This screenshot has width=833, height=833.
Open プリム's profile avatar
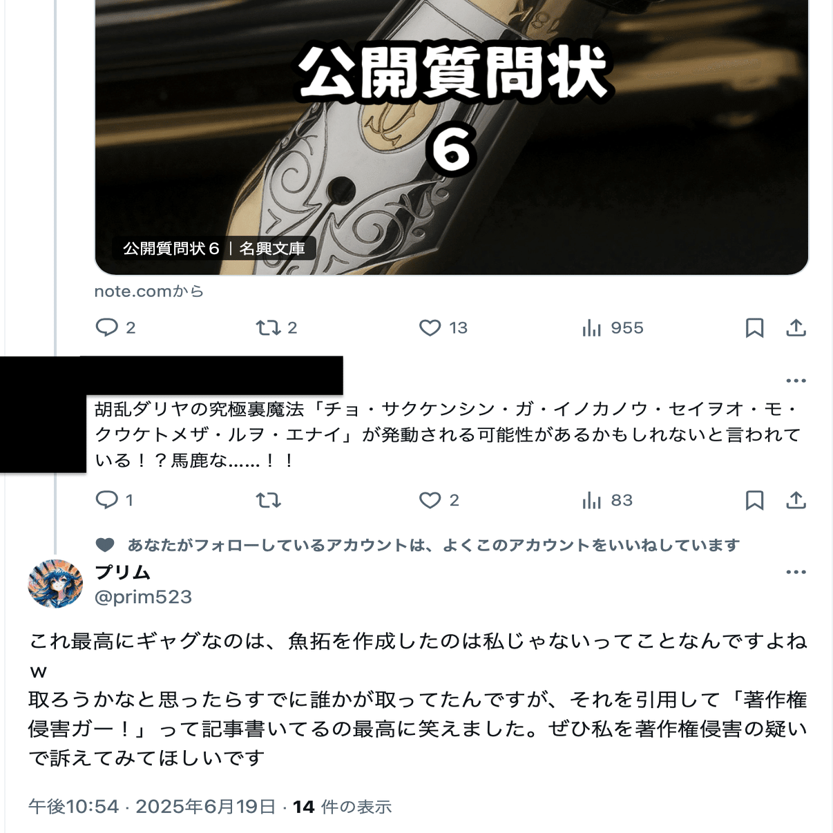55,584
